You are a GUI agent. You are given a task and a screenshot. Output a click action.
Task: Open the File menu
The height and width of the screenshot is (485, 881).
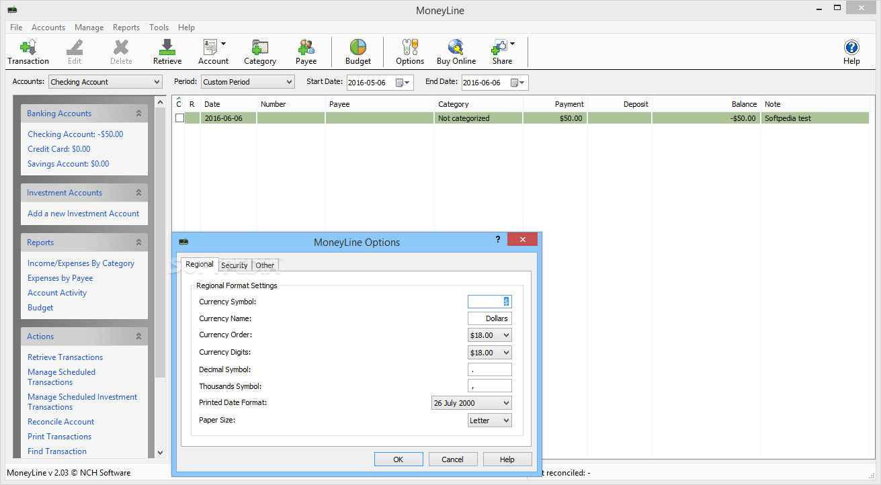point(16,28)
